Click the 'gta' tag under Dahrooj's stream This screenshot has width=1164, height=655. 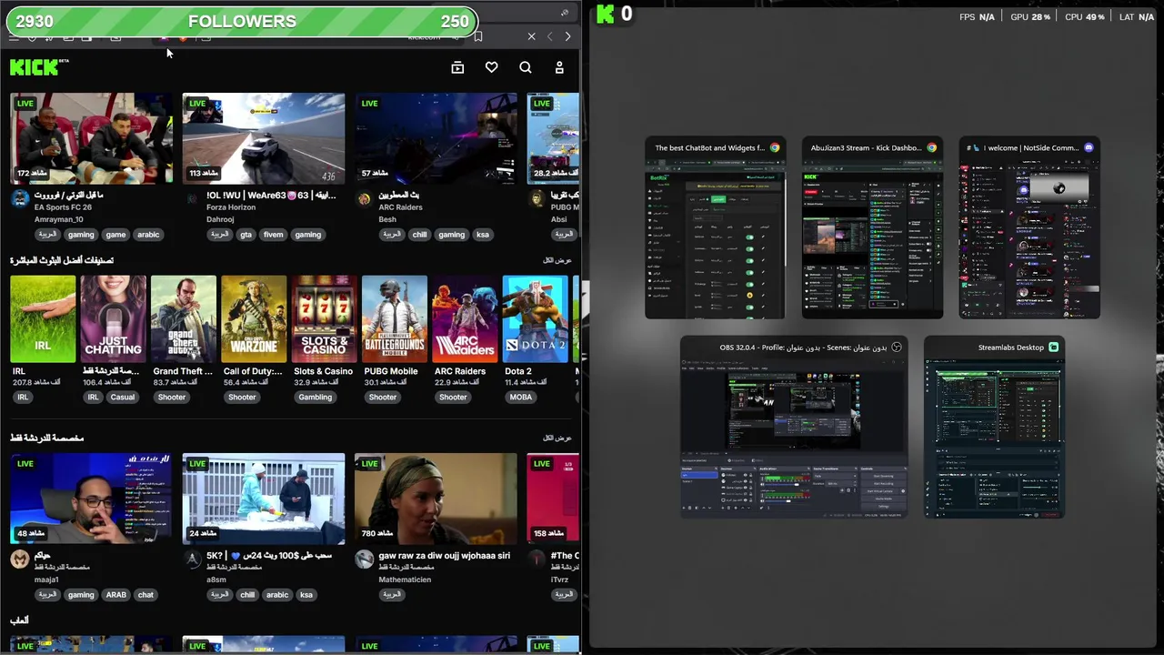coord(246,235)
